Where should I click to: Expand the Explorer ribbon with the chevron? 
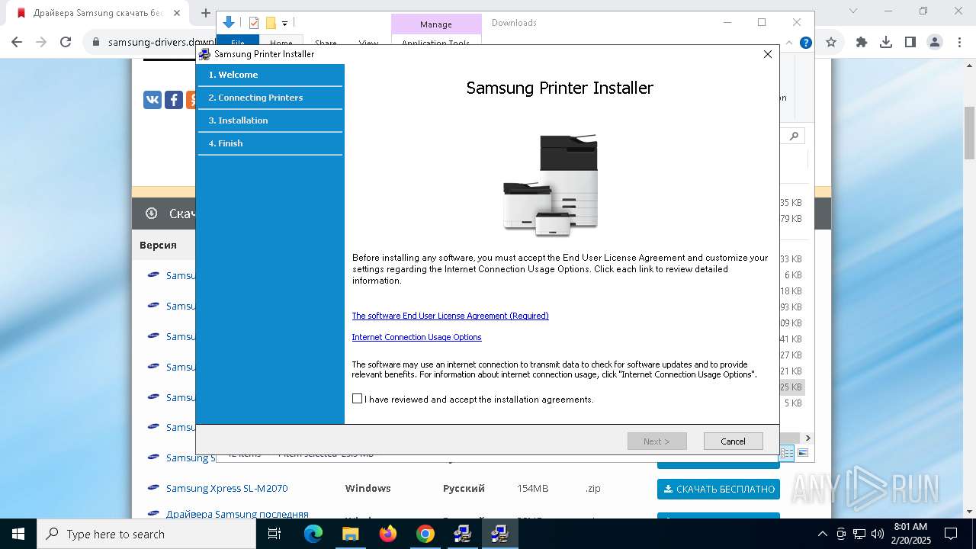tap(790, 43)
